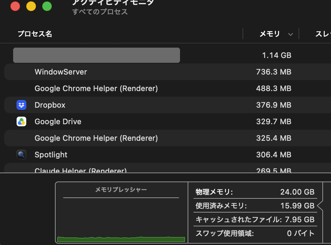
Task: Toggle sort order chevron beside メモリ
Action: 291,35
